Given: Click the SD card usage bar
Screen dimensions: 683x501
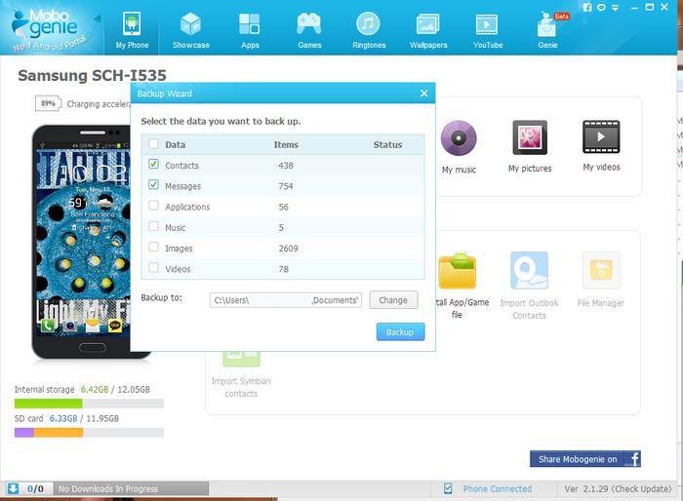Looking at the screenshot, I should click(x=89, y=432).
